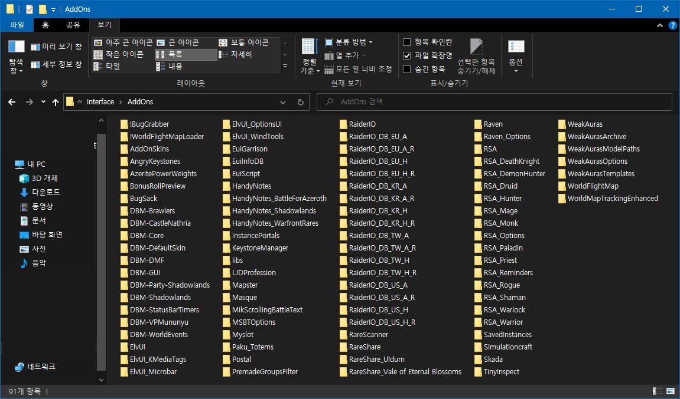
Task: Click the AddOns search (검색) box
Action: coord(494,102)
